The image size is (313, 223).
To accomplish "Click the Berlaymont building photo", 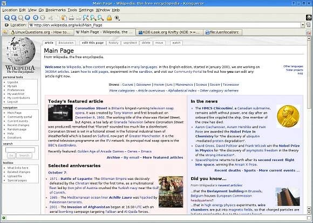I will [288, 197].
